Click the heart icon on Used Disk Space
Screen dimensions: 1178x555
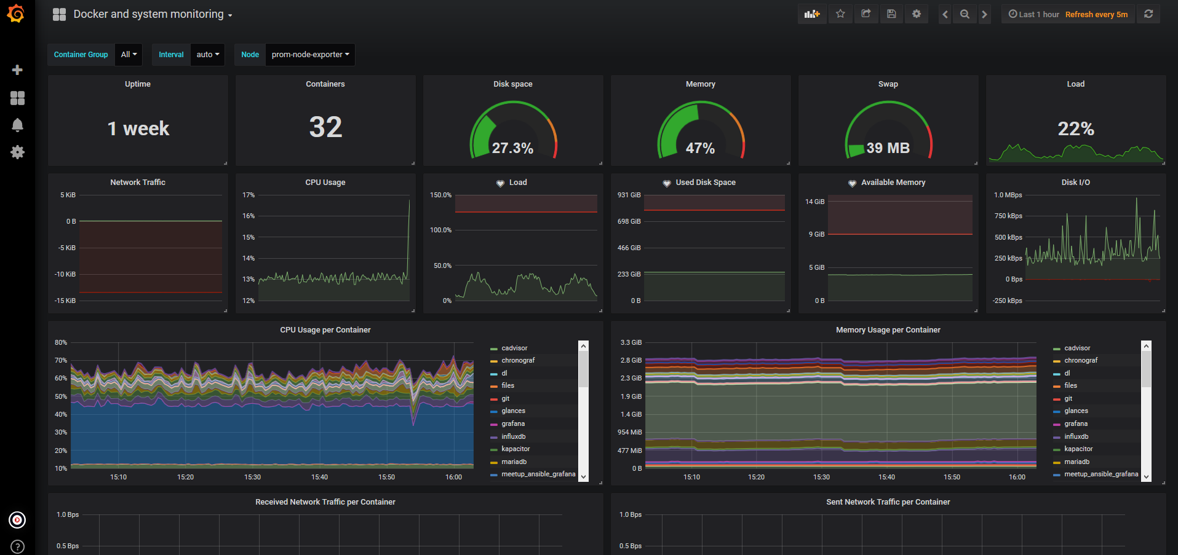[x=667, y=183]
